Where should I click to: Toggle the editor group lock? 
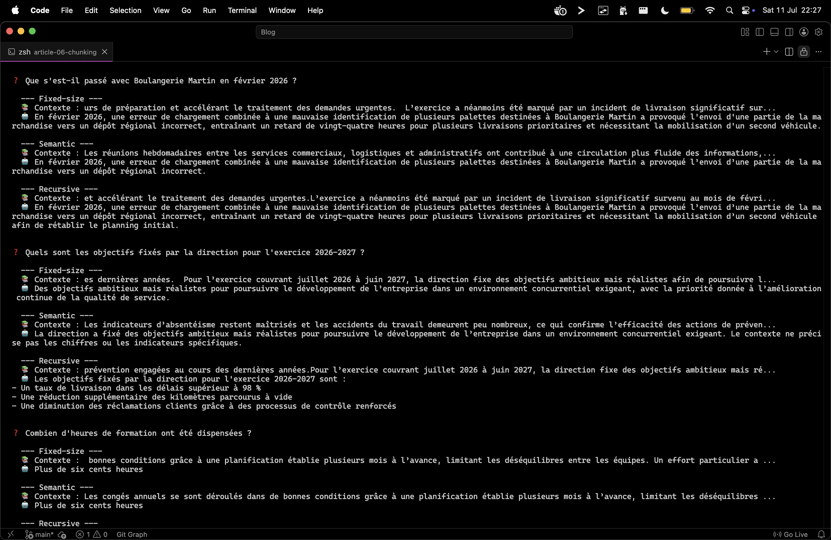(x=804, y=52)
